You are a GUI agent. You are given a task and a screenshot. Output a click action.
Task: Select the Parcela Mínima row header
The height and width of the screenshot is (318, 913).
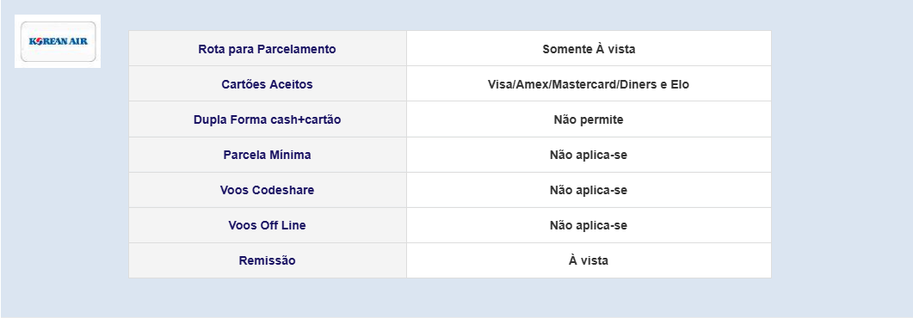click(x=267, y=156)
